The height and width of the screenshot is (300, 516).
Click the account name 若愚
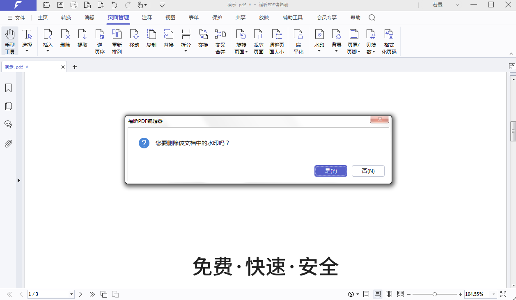click(x=438, y=5)
